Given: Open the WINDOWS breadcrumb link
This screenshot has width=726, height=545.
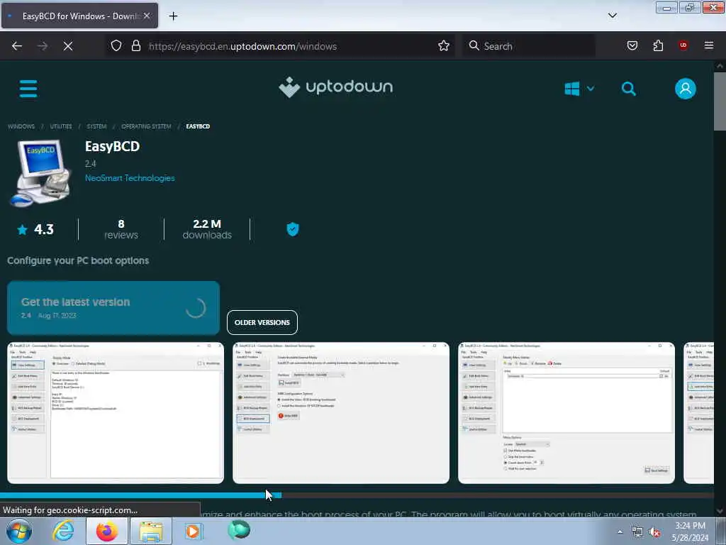Looking at the screenshot, I should pos(21,126).
